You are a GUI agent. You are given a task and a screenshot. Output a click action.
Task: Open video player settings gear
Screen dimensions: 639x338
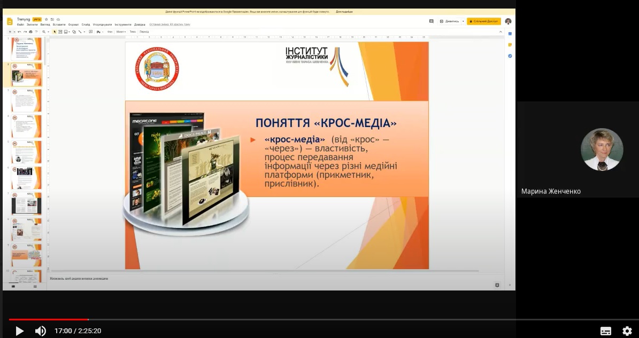tap(627, 331)
